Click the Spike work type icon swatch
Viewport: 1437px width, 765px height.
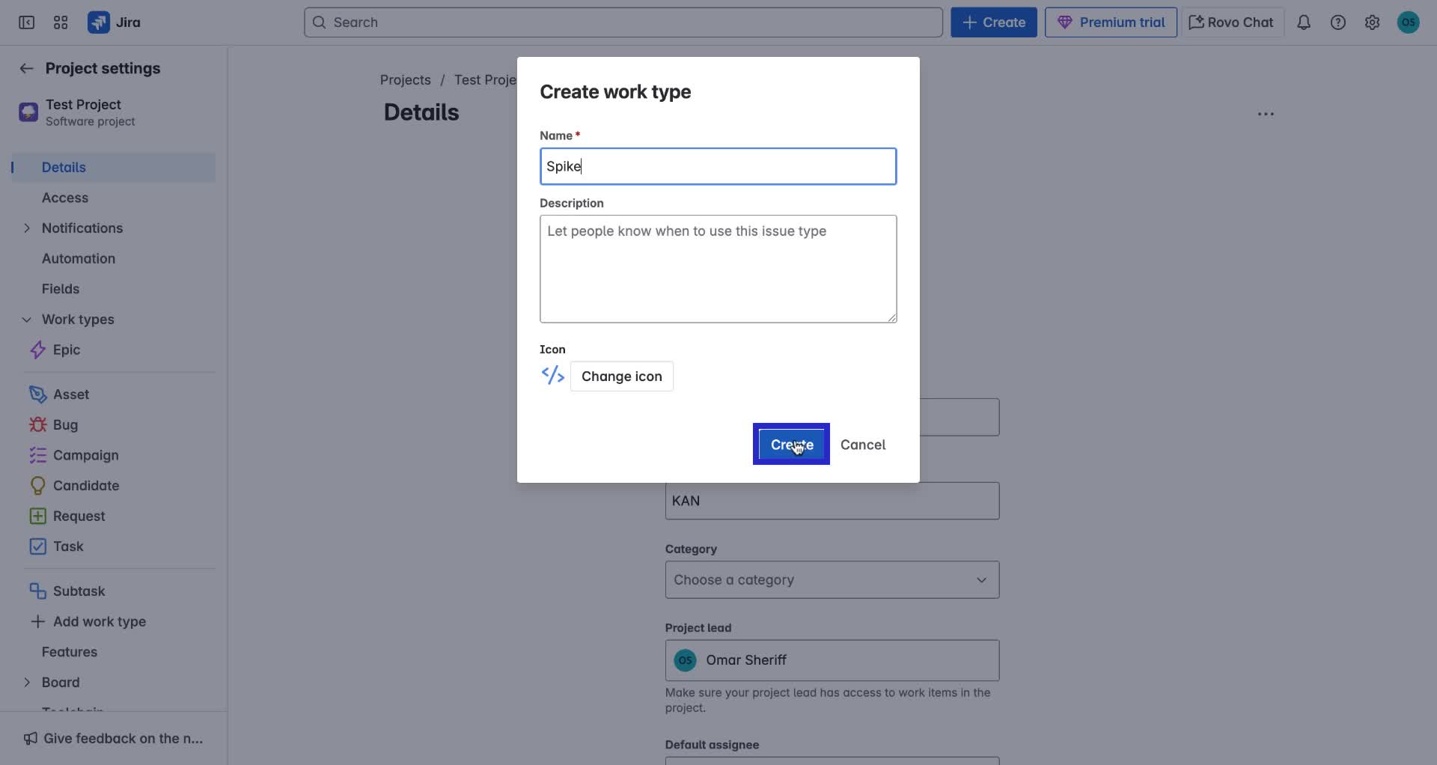pyautogui.click(x=553, y=376)
